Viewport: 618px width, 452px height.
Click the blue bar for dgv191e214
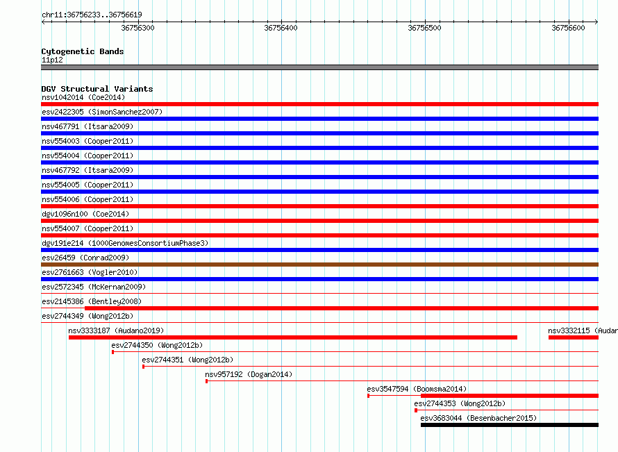pyautogui.click(x=319, y=250)
